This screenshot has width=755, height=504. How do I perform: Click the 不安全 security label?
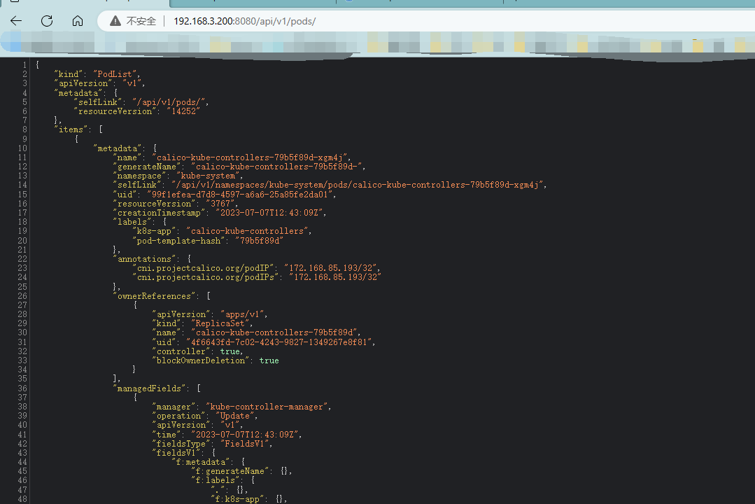click(x=141, y=21)
